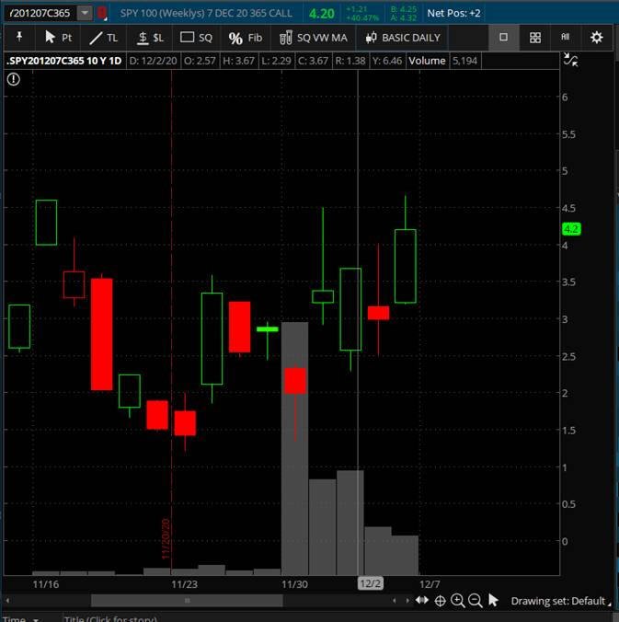Viewport: 619px width, 622px height.
Task: Switch to four-chart grid layout
Action: (x=534, y=38)
